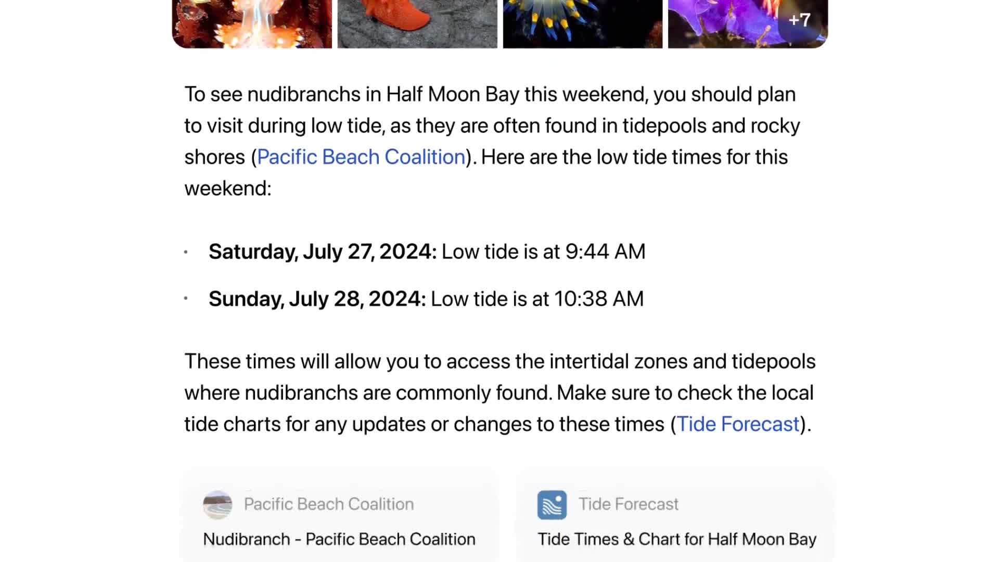999x562 pixels.
Task: Follow the inline Pacific Beach Coalition link
Action: 361,157
